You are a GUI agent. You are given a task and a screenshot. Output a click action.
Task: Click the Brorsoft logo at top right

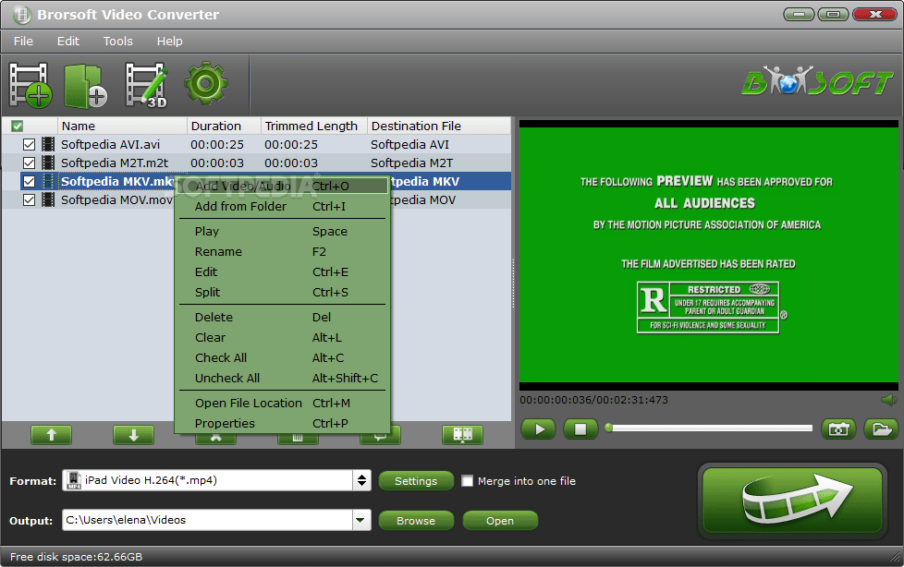pyautogui.click(x=817, y=82)
